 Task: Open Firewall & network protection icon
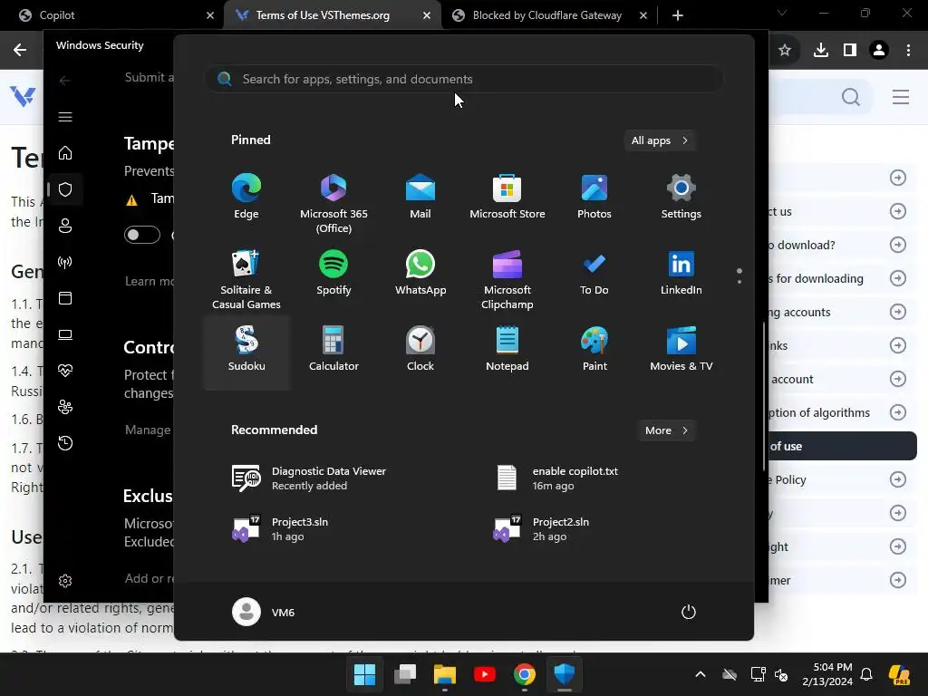[x=65, y=262]
